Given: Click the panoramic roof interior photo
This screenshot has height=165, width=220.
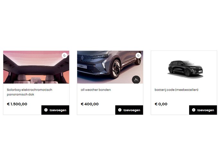Looking at the screenshot, I should [36, 67].
